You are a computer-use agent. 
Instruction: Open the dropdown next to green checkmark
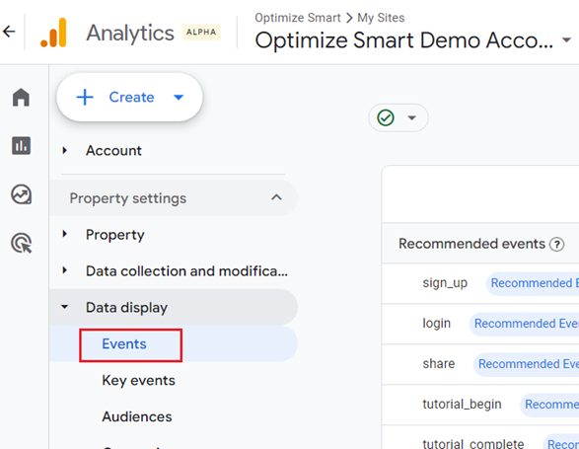411,117
